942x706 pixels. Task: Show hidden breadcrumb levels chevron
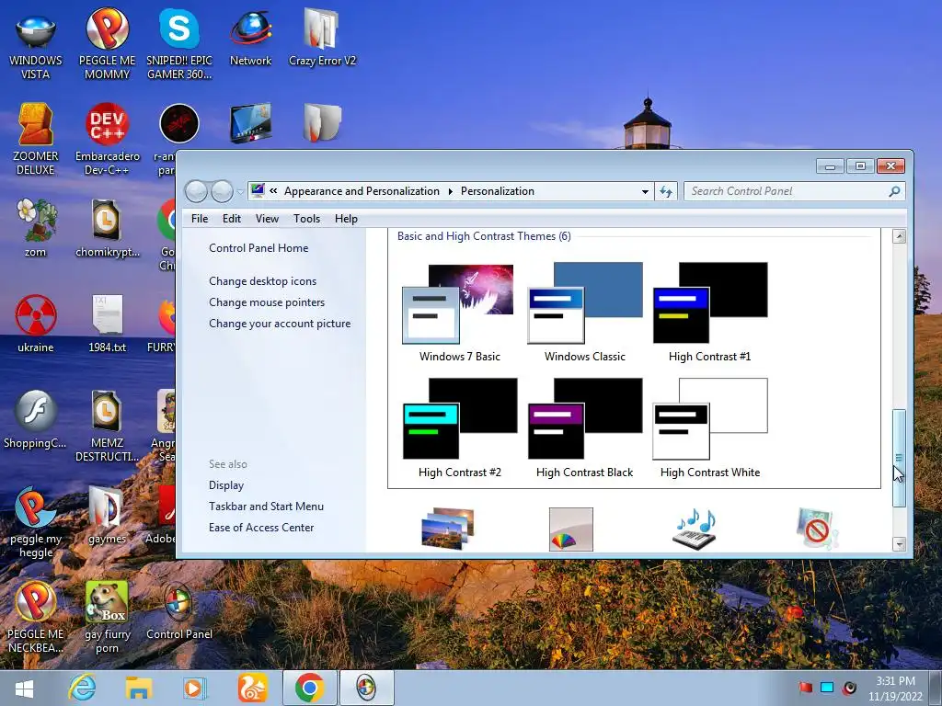pos(273,191)
